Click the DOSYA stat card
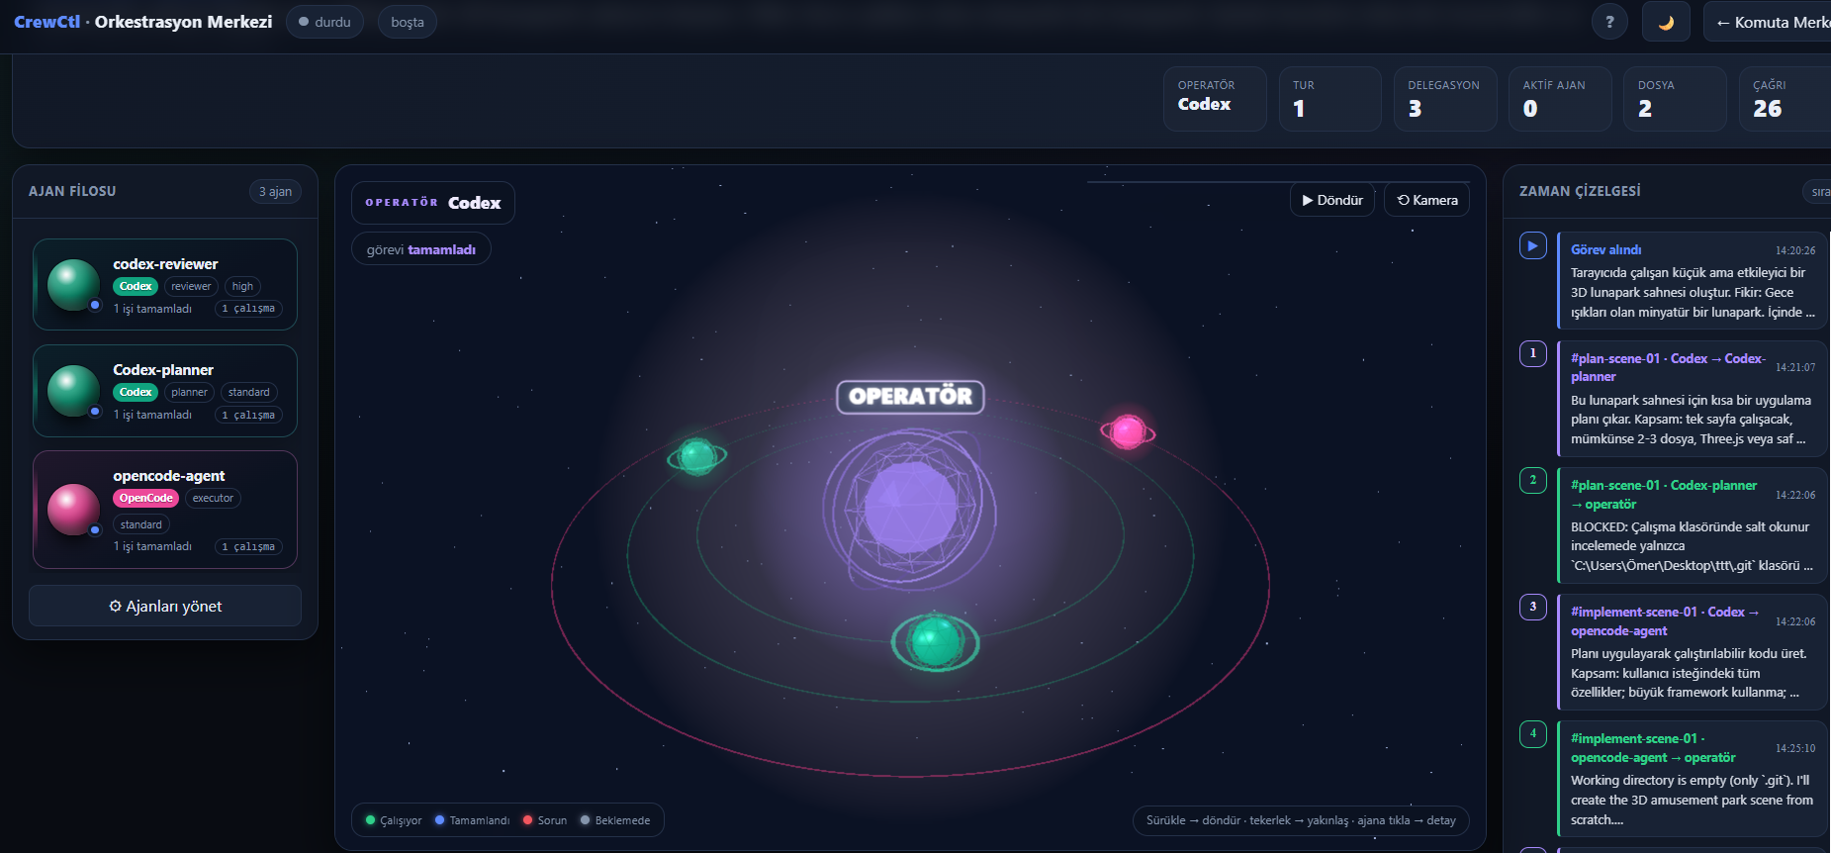The image size is (1831, 853). [1675, 99]
